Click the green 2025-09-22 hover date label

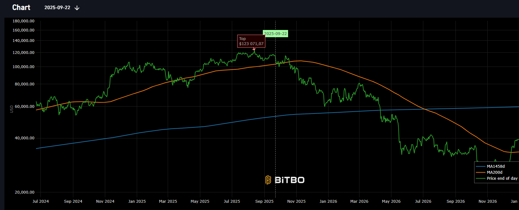coord(275,34)
